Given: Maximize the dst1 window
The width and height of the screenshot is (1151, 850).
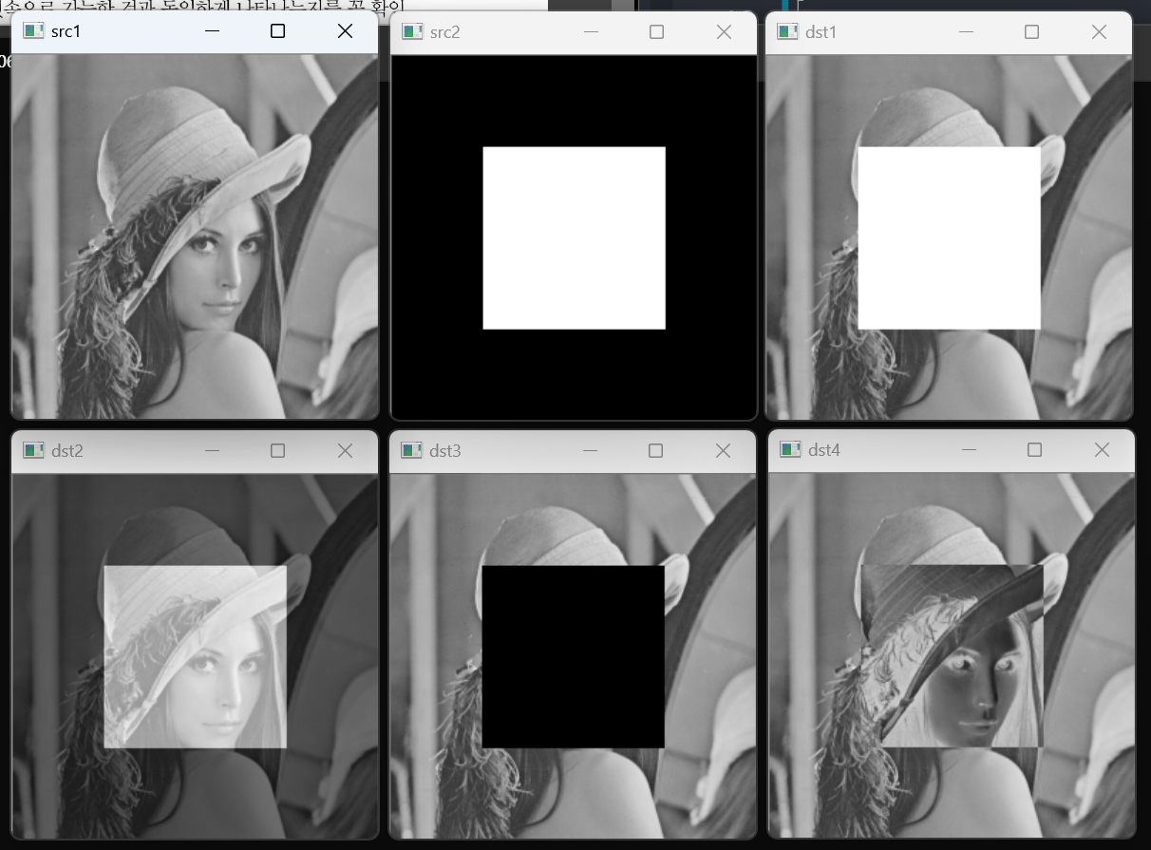Looking at the screenshot, I should [x=1032, y=32].
